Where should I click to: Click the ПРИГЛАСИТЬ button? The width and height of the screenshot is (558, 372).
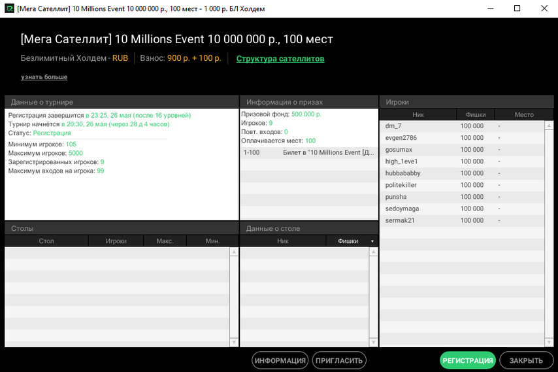tap(339, 360)
